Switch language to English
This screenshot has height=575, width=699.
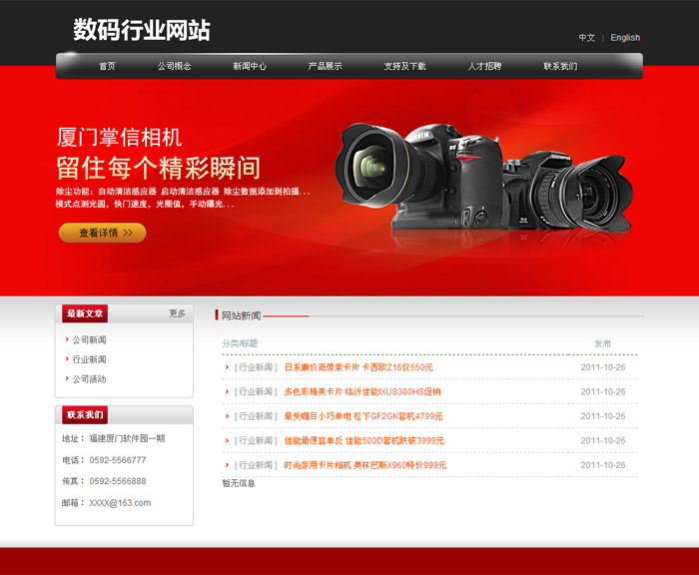[x=625, y=38]
